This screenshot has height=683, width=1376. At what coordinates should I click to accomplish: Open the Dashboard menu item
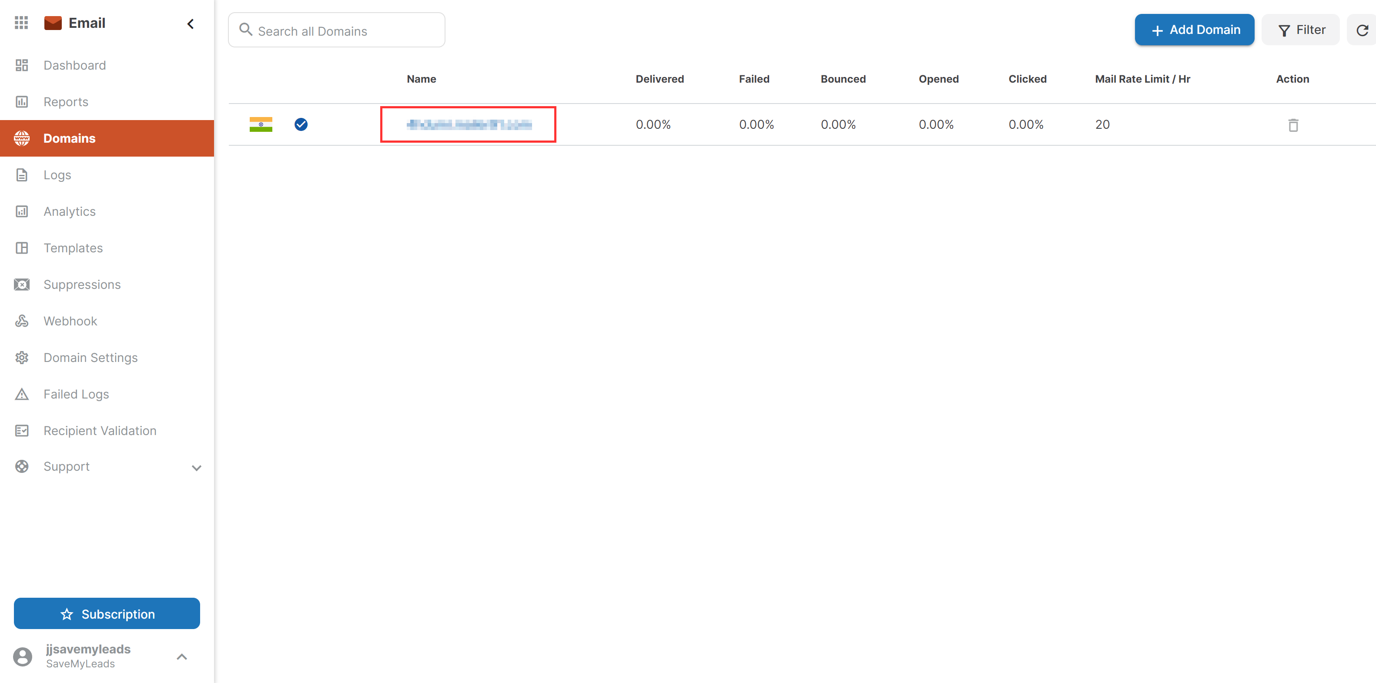(x=75, y=65)
